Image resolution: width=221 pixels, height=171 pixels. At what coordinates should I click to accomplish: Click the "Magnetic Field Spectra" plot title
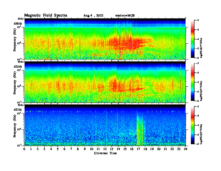tap(46, 15)
